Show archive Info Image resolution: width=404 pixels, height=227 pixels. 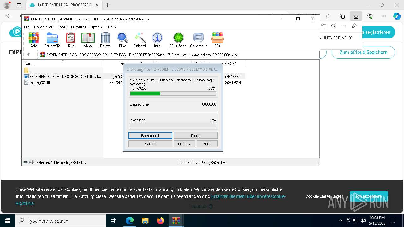157,40
